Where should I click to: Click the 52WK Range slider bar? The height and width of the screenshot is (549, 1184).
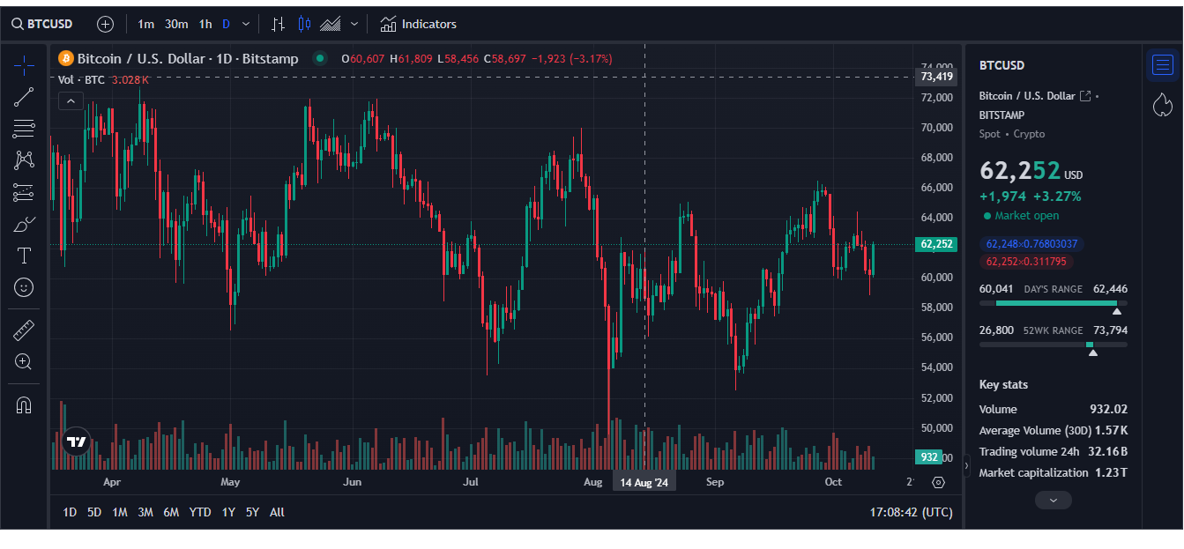pos(1054,345)
